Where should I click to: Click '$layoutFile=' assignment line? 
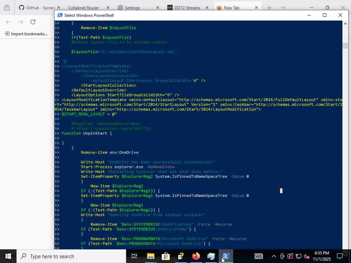point(124,52)
